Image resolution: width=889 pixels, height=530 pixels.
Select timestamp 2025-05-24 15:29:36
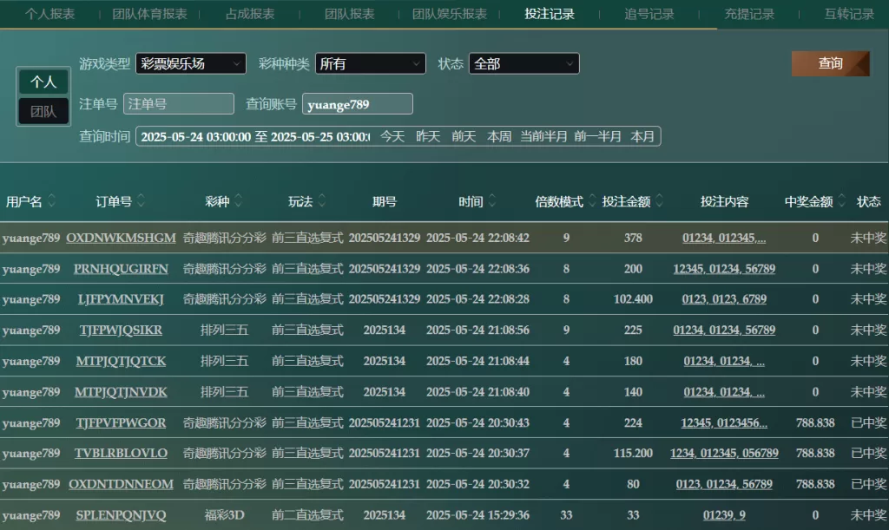(477, 515)
